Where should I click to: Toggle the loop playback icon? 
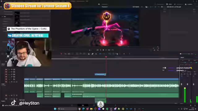(x=113, y=50)
